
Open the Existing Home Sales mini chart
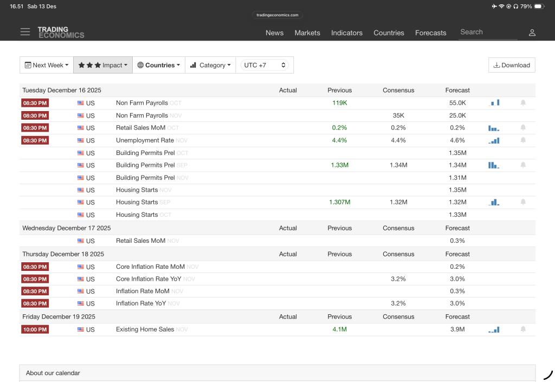[494, 329]
